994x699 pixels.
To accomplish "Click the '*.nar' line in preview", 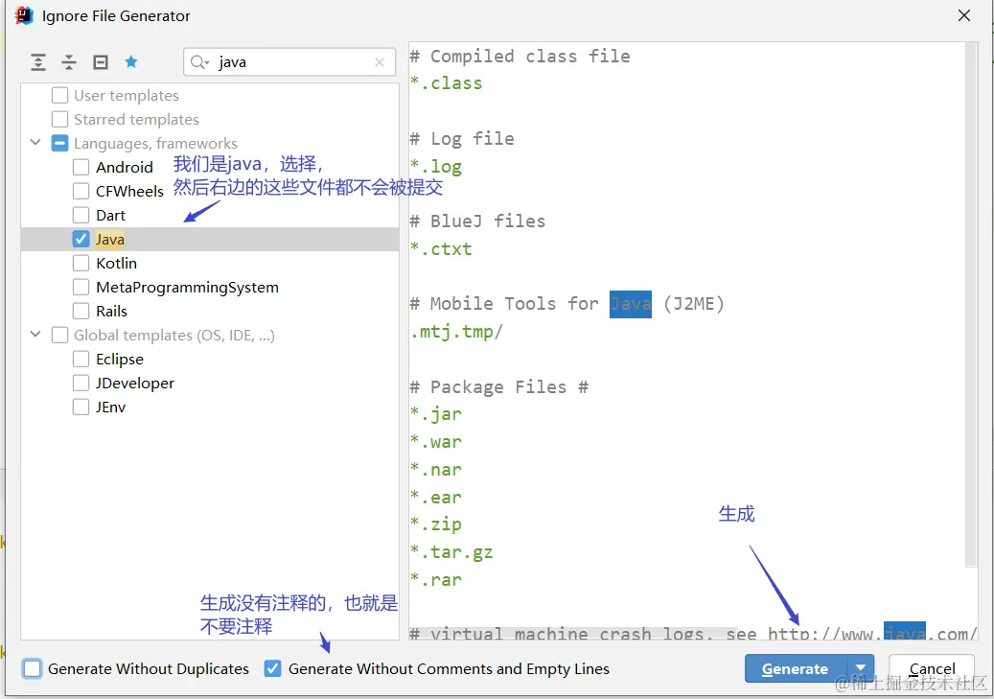I will click(x=436, y=470).
